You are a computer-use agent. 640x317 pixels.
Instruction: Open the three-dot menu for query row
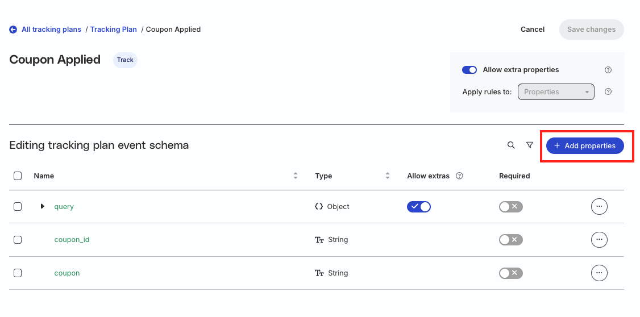click(599, 206)
